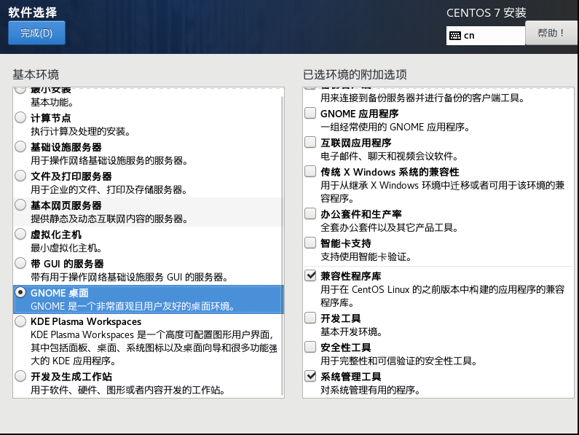Click the 开发工具 label text
This screenshot has width=579, height=435.
pyautogui.click(x=341, y=318)
